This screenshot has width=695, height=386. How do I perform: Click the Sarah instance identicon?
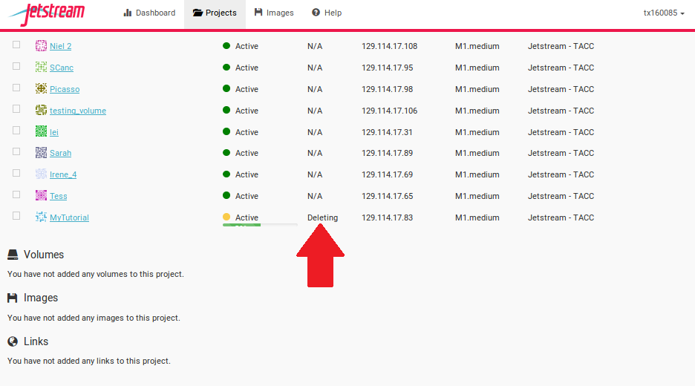pos(41,152)
